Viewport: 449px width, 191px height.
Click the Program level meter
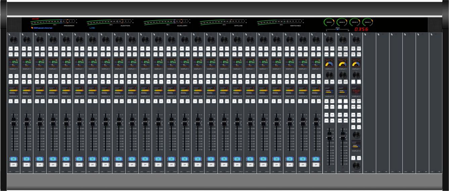click(x=53, y=22)
